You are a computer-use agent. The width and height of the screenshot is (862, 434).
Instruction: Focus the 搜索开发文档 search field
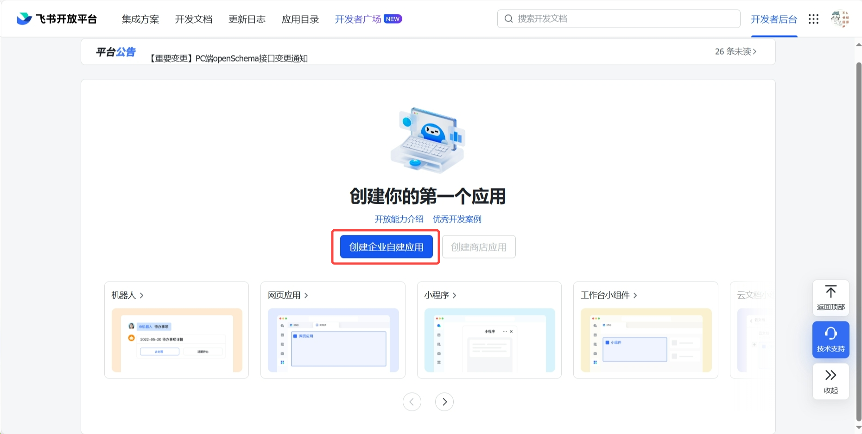click(x=619, y=19)
